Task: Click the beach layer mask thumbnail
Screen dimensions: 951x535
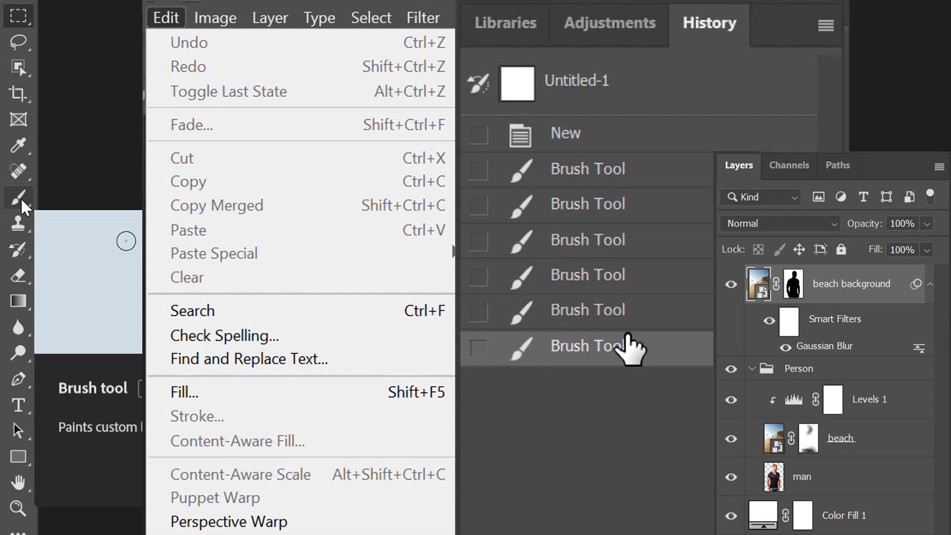Action: [808, 438]
